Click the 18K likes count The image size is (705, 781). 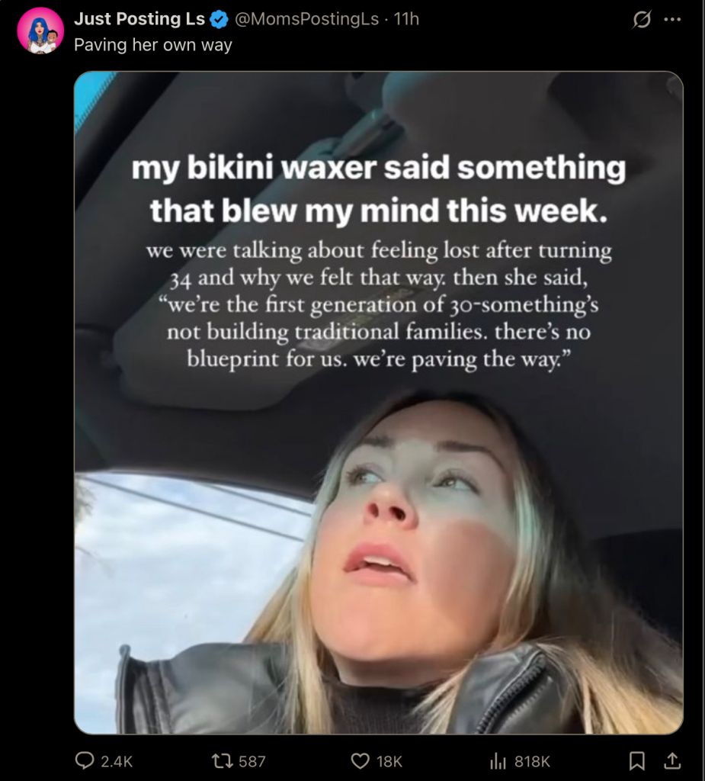pos(389,761)
